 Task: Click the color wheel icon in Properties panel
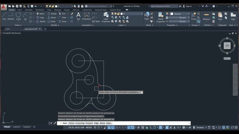(167, 14)
